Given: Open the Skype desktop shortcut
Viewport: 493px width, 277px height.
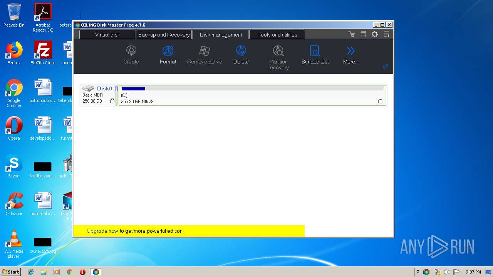Looking at the screenshot, I should click(x=14, y=166).
